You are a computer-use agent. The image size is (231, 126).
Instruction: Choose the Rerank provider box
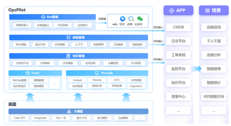(97, 80)
